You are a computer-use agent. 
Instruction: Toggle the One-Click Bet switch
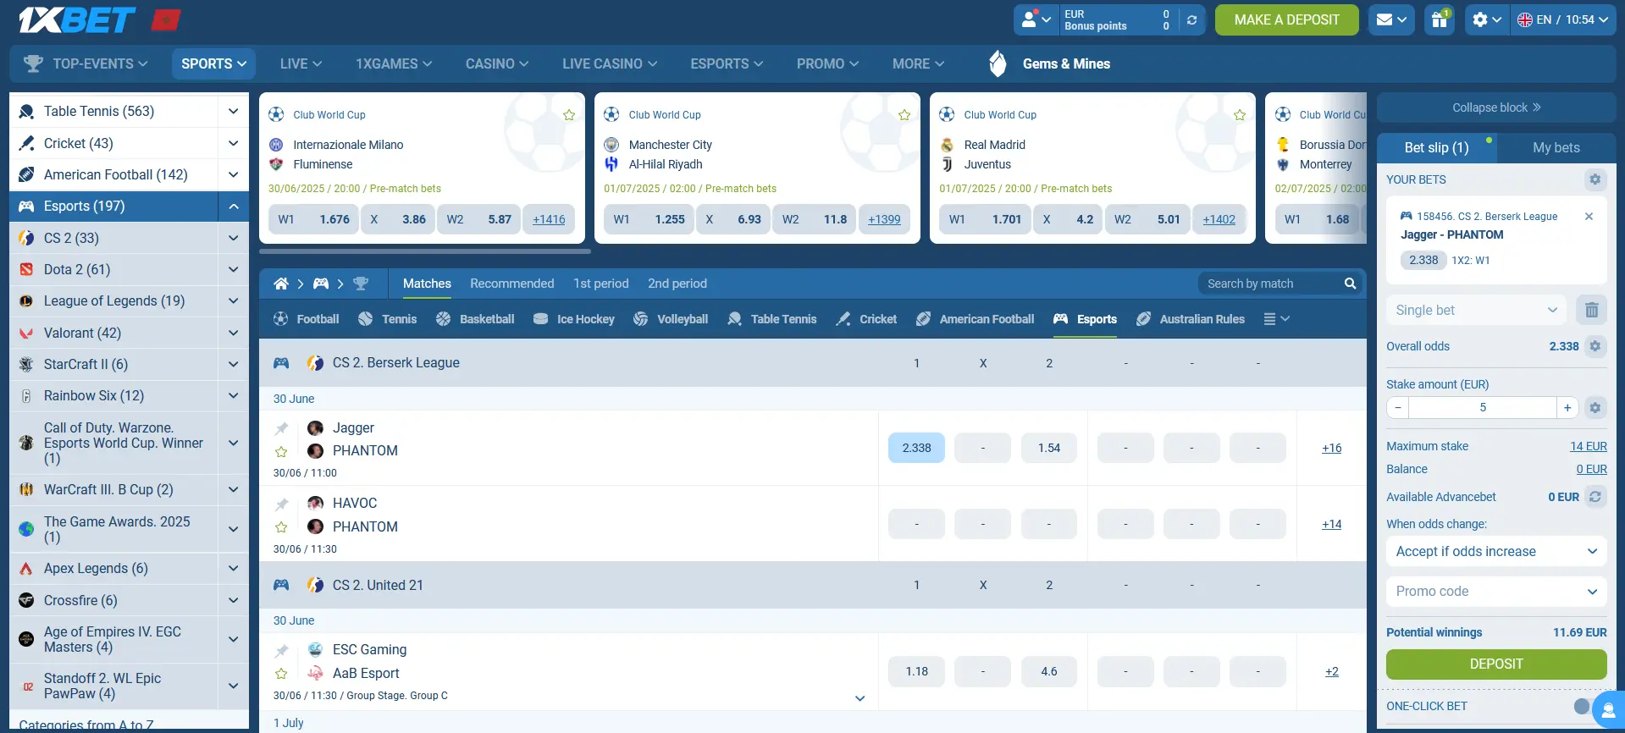[x=1582, y=706]
